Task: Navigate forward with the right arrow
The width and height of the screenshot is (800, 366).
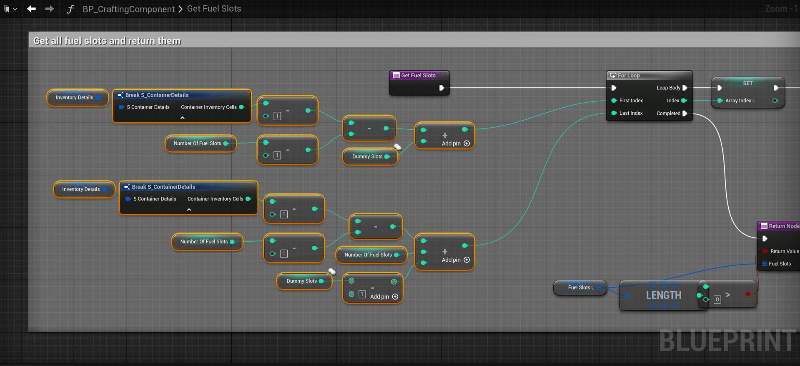Action: point(49,9)
